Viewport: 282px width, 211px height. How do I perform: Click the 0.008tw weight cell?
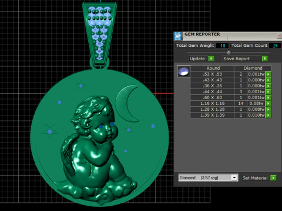tap(256, 109)
